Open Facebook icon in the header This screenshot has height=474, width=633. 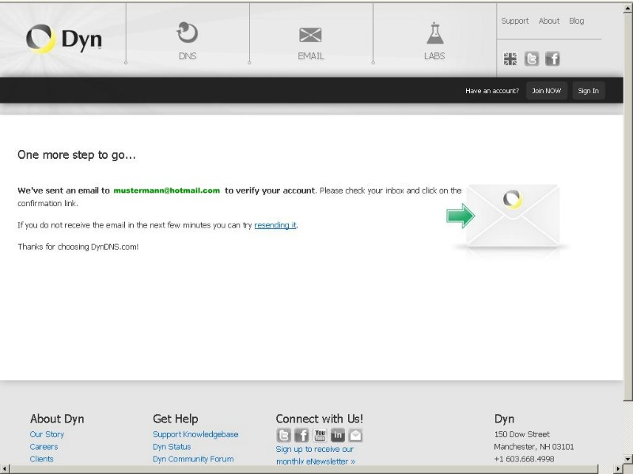tap(552, 58)
